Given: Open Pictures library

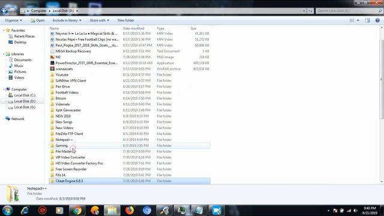Looking at the screenshot, I should coord(20,71).
